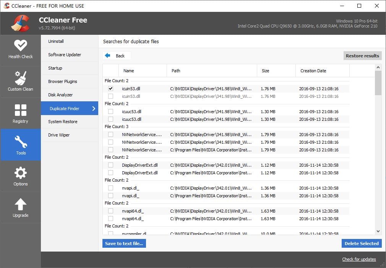Click scrollbar up arrow in results list
The width and height of the screenshot is (386, 268).
coord(378,68)
